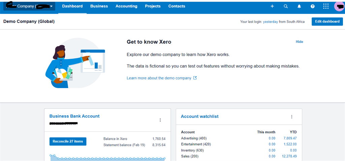Click Advertising this month value 0.00
The image size is (345, 161).
click(272, 138)
